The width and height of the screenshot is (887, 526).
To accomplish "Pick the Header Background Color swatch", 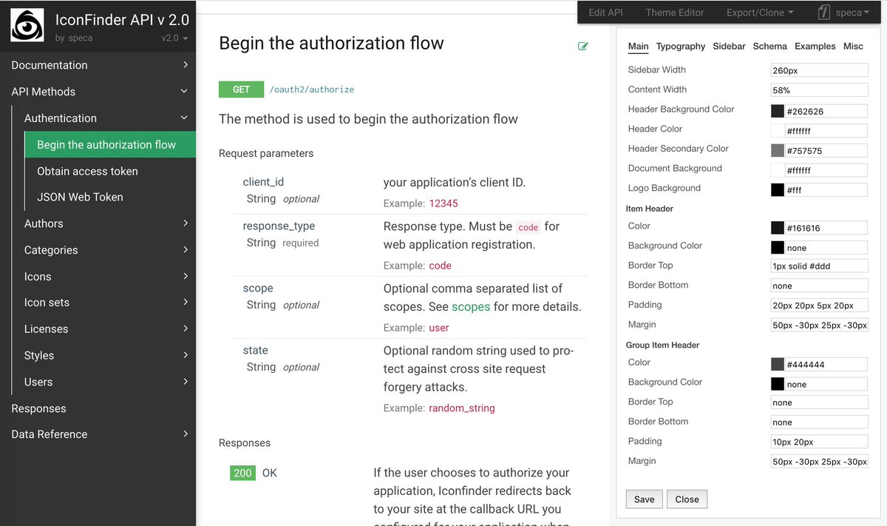I will [777, 111].
